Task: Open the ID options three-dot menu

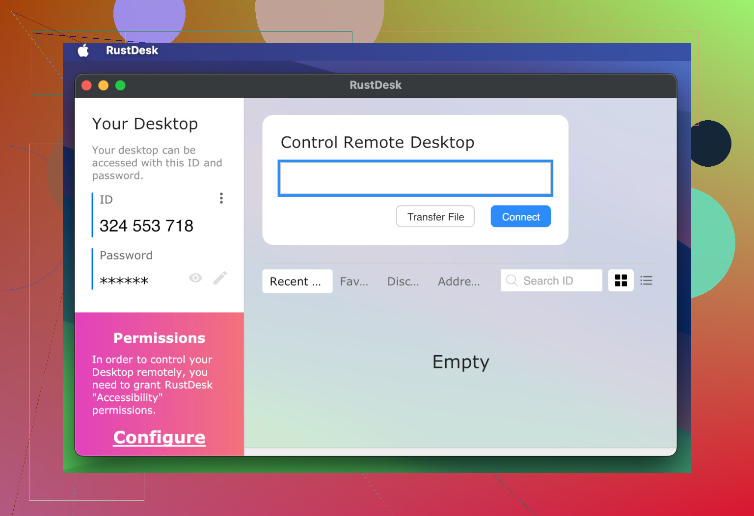Action: pyautogui.click(x=221, y=198)
